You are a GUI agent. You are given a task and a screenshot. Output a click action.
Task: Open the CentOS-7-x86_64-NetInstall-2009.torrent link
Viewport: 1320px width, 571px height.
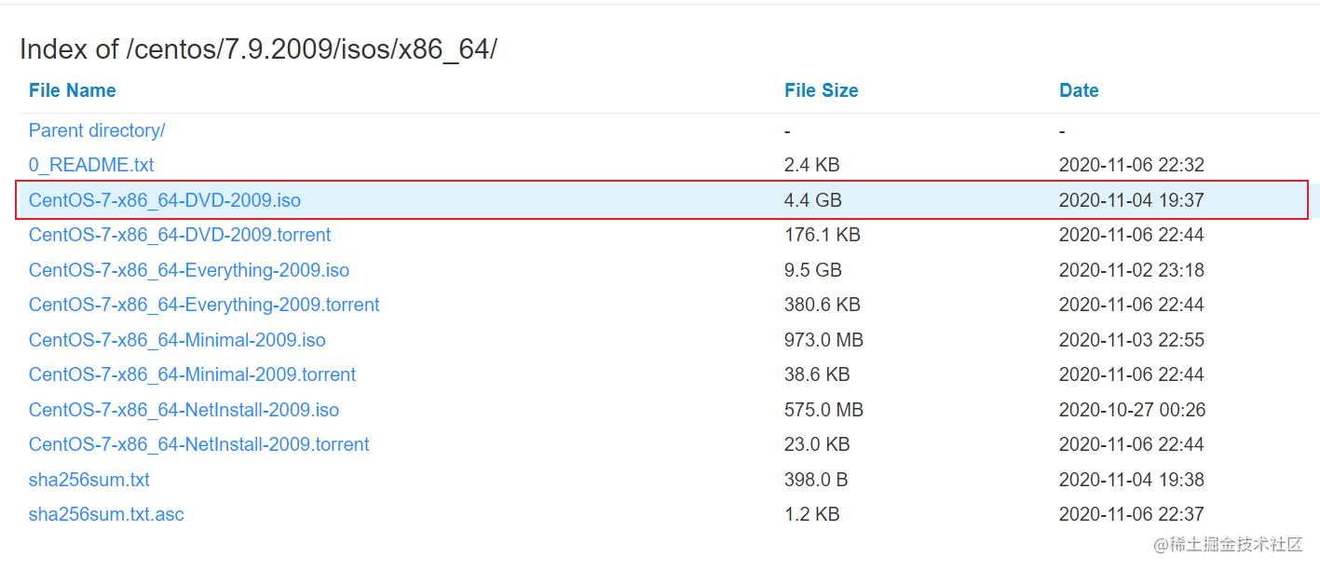(198, 444)
